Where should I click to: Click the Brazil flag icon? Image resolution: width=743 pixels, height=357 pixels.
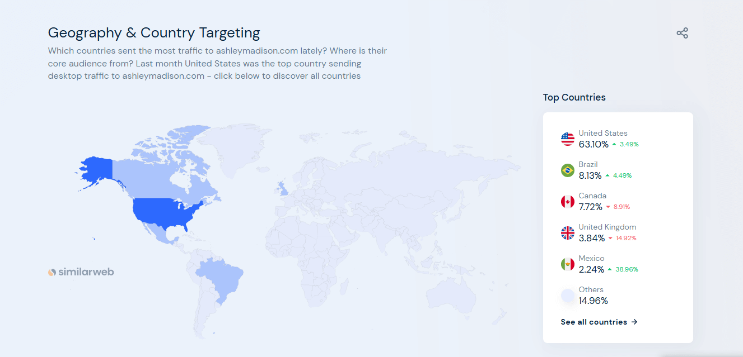click(x=568, y=170)
